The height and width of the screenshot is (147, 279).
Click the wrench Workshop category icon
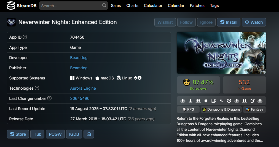[221, 101]
